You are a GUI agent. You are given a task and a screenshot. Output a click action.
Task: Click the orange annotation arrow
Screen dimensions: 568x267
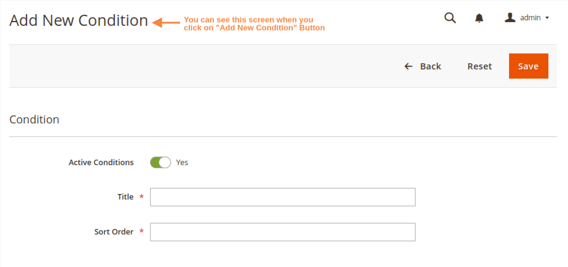tap(165, 23)
